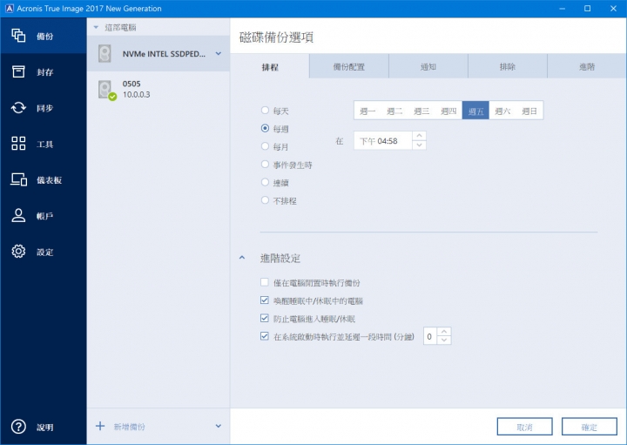Click the 下午 04:58 time field
The width and height of the screenshot is (627, 445).
coord(382,141)
